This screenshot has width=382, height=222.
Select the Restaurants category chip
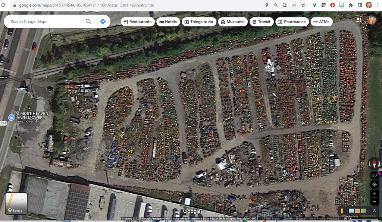click(138, 22)
